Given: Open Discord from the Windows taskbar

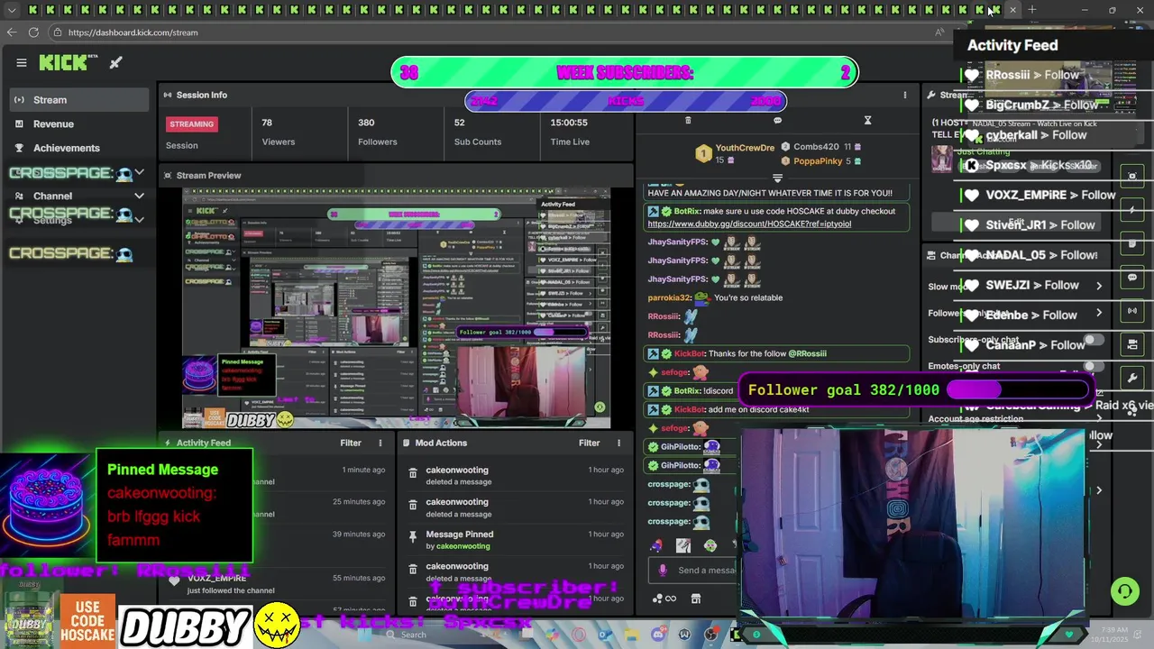Looking at the screenshot, I should [x=658, y=635].
